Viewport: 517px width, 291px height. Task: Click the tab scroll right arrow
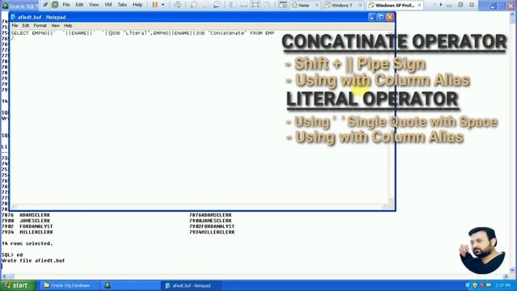441,5
